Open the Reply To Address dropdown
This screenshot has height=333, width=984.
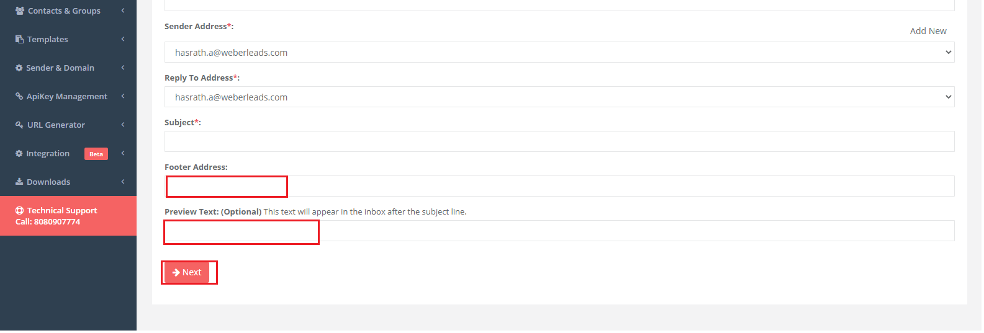559,97
